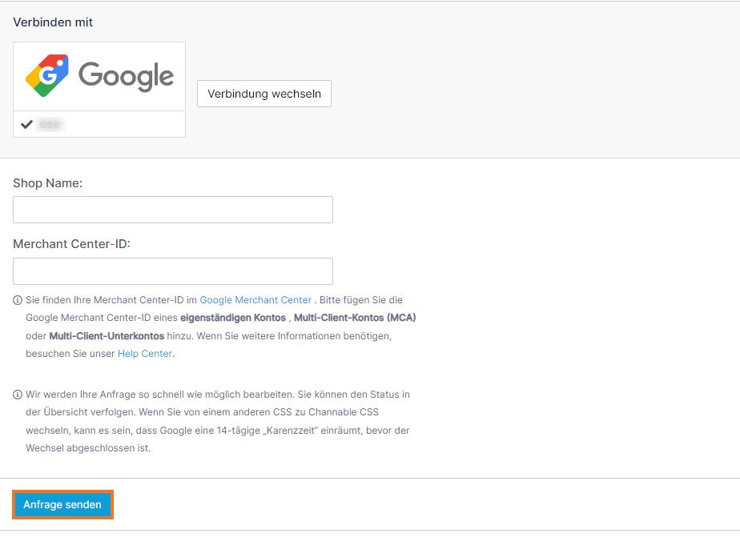Click the bold 'Multi-Client-Kontos (MCA)' text
The height and width of the screenshot is (537, 740).
coord(355,318)
